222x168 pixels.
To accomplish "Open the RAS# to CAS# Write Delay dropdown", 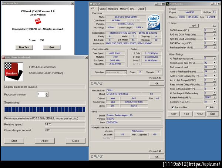I will click(215, 39).
